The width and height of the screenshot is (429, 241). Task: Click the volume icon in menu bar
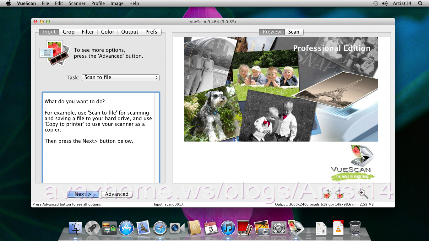click(x=384, y=3)
